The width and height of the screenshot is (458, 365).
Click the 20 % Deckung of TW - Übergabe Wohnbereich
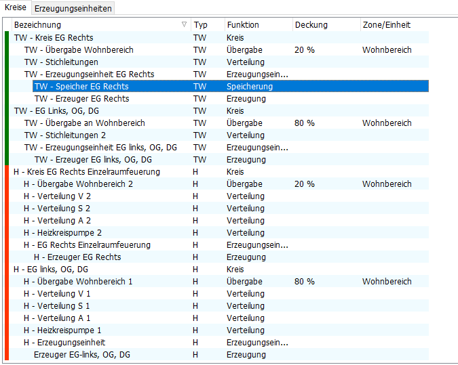[x=305, y=50]
